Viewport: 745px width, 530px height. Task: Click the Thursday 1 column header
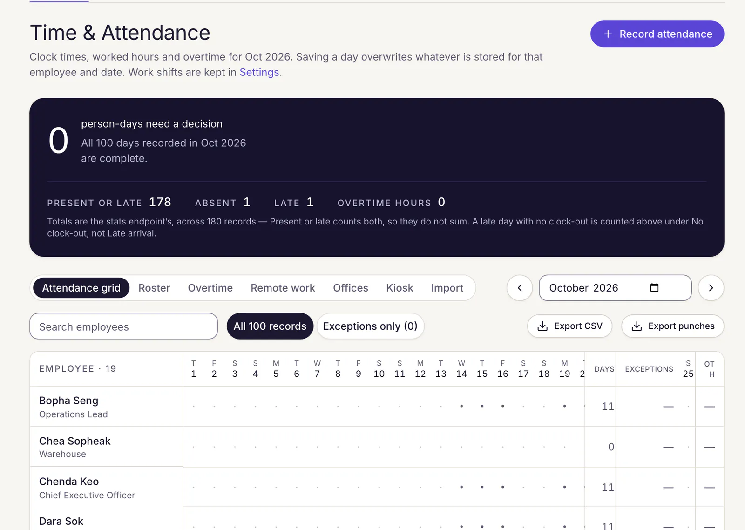(x=194, y=369)
